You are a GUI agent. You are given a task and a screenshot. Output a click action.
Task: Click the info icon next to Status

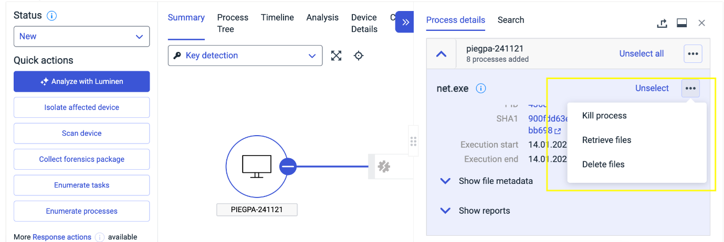pyautogui.click(x=51, y=16)
